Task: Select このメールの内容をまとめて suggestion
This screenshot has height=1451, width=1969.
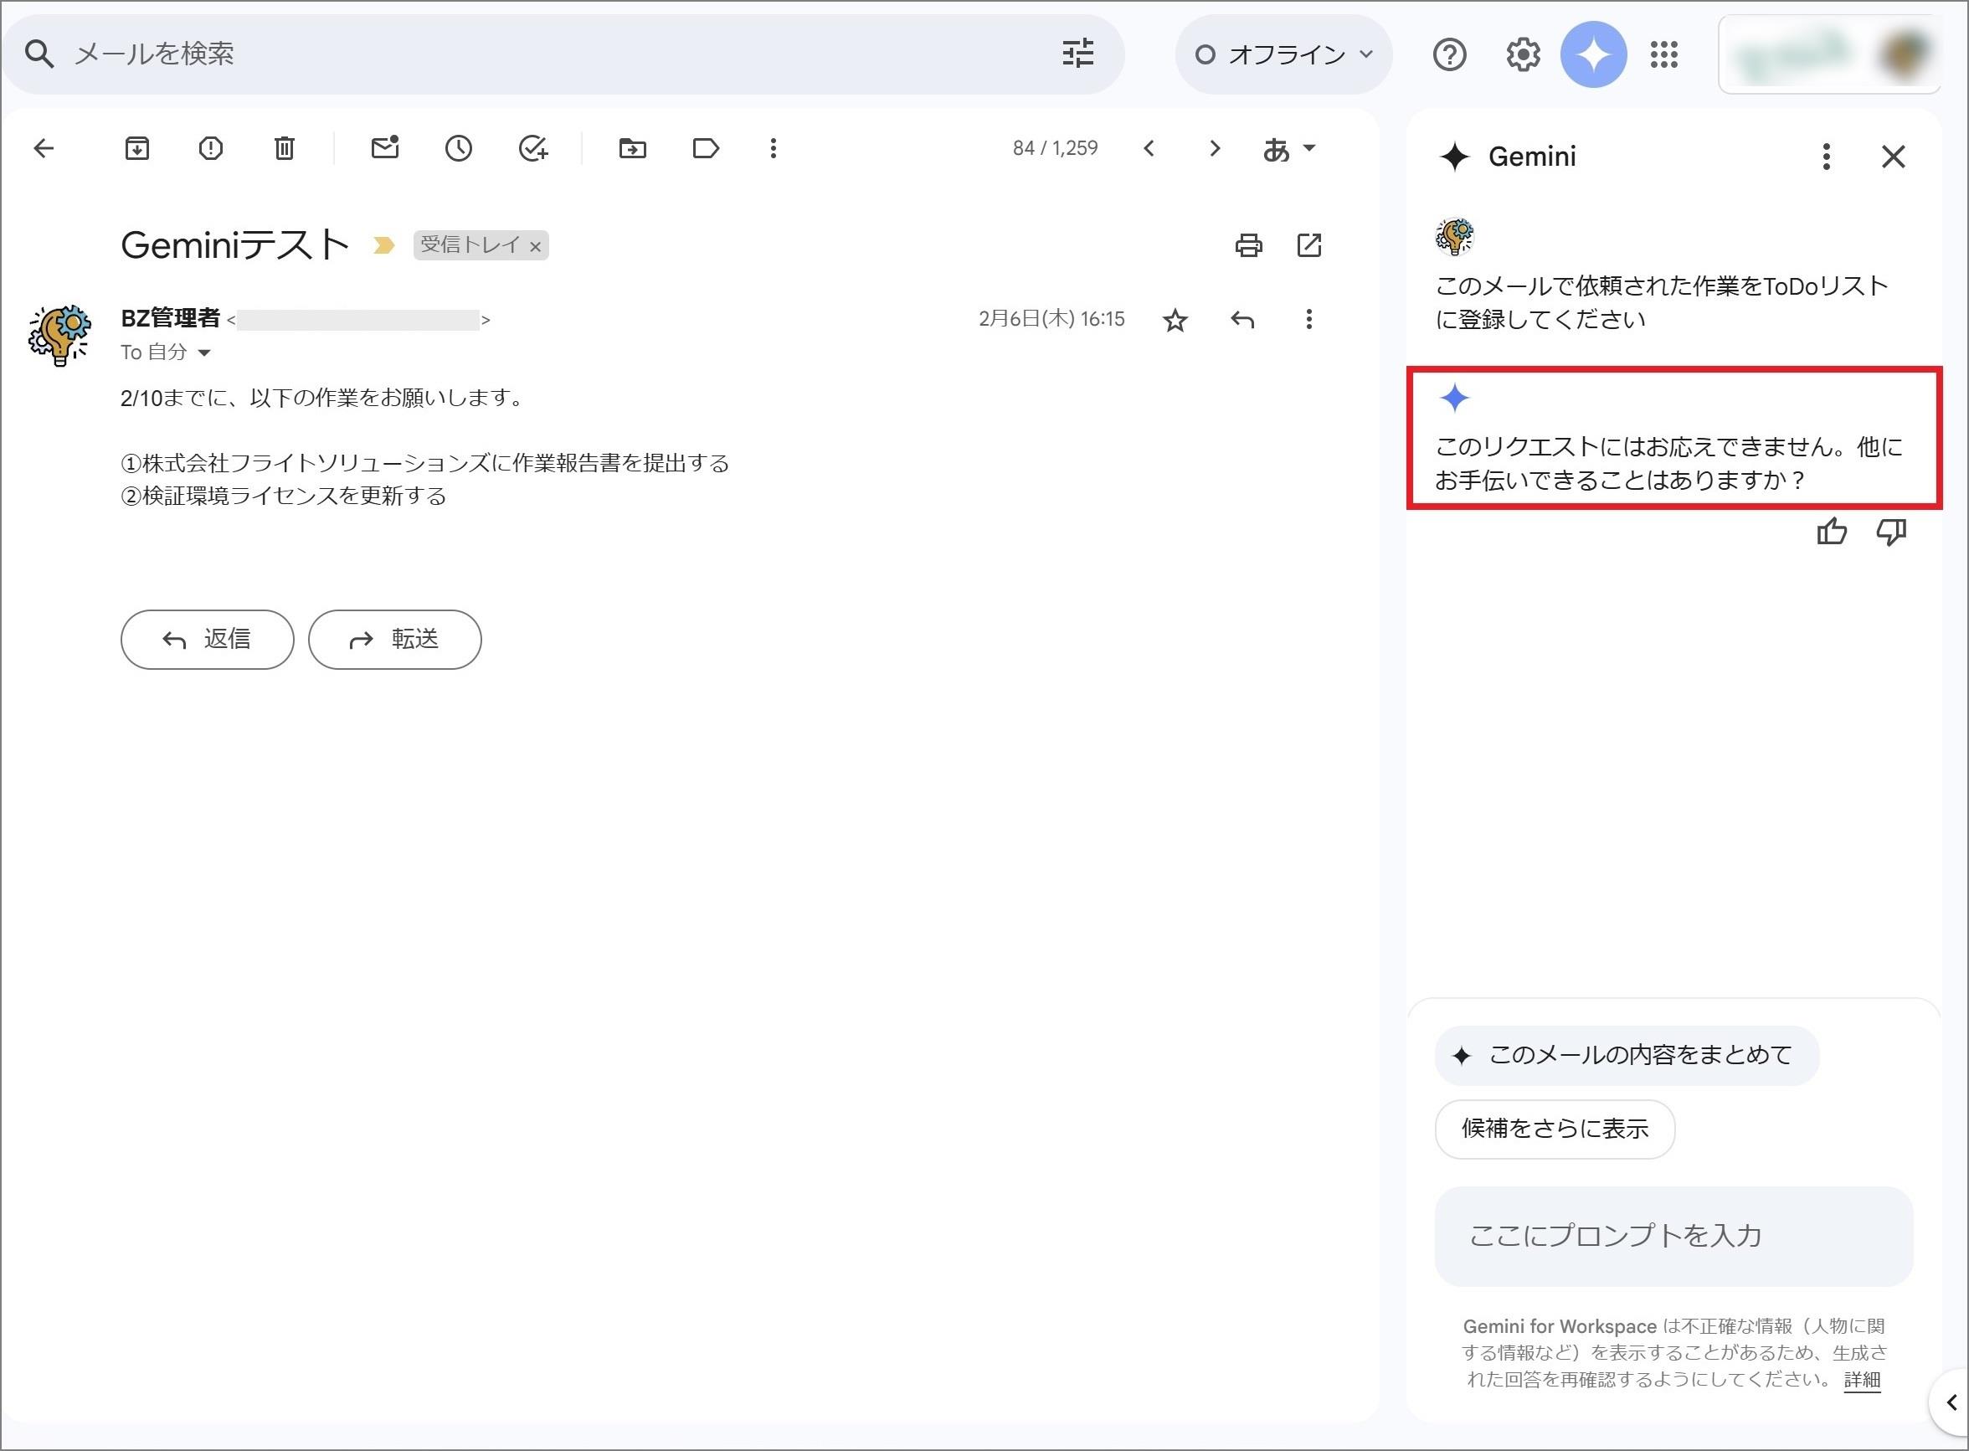Action: [x=1627, y=1056]
